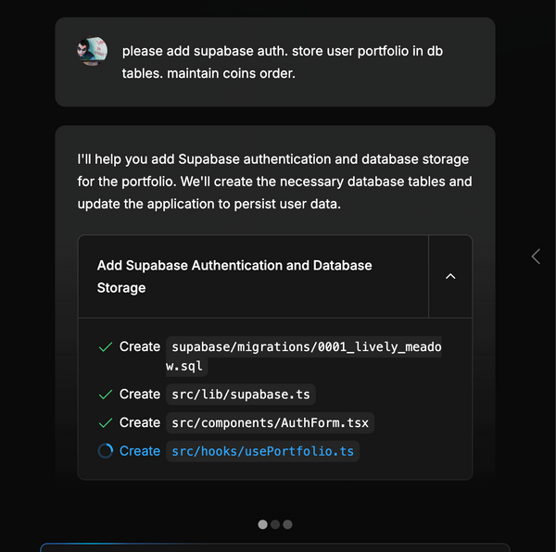
Task: Click the user message about supabase auth
Action: [282, 61]
